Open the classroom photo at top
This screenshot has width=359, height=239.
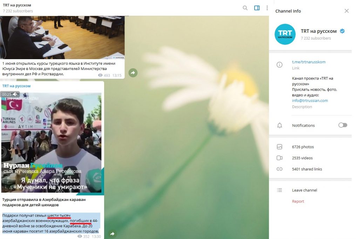[x=62, y=37]
